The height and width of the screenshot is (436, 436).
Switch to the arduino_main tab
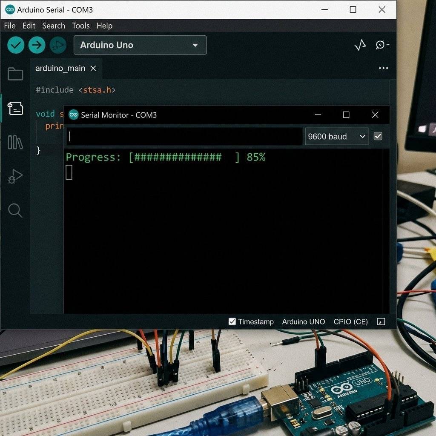click(61, 68)
